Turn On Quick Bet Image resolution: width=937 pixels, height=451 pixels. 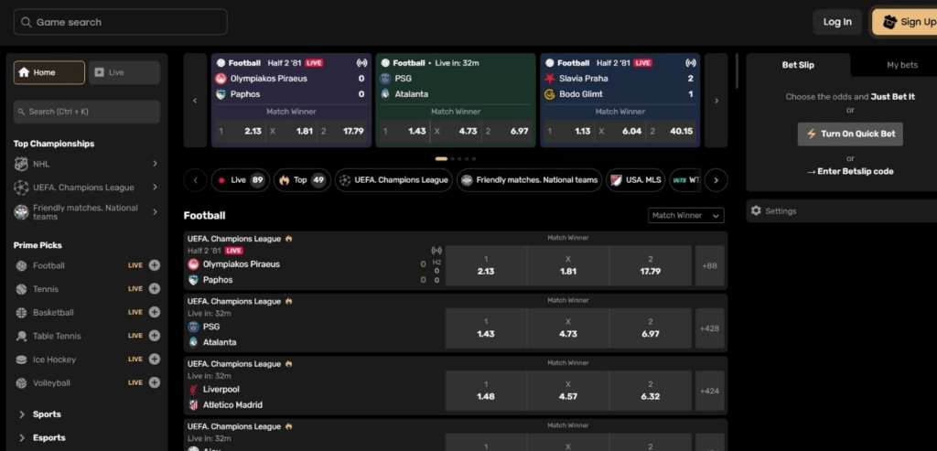[x=850, y=134]
